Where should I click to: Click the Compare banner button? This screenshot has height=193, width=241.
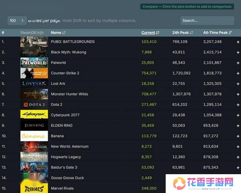(187, 6)
